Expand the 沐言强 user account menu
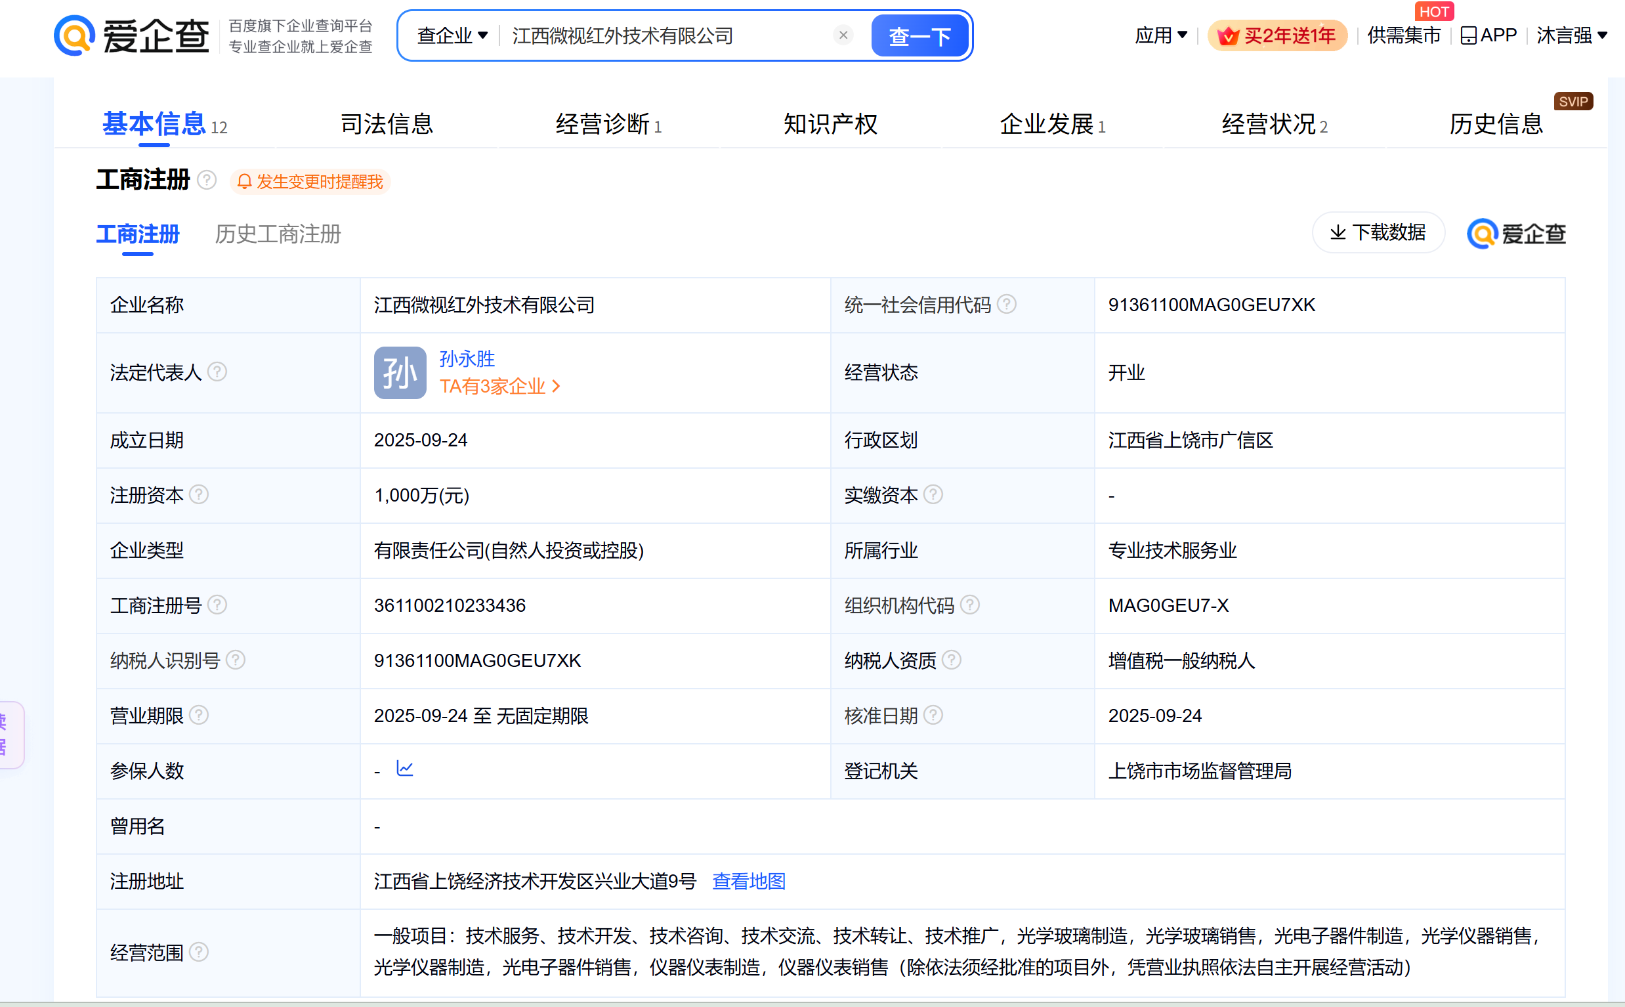The width and height of the screenshot is (1625, 1007). (x=1571, y=35)
